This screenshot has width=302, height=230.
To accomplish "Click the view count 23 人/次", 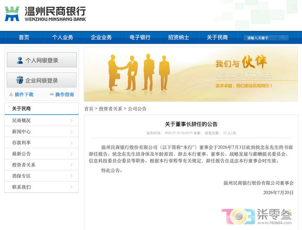I will pos(230,133).
